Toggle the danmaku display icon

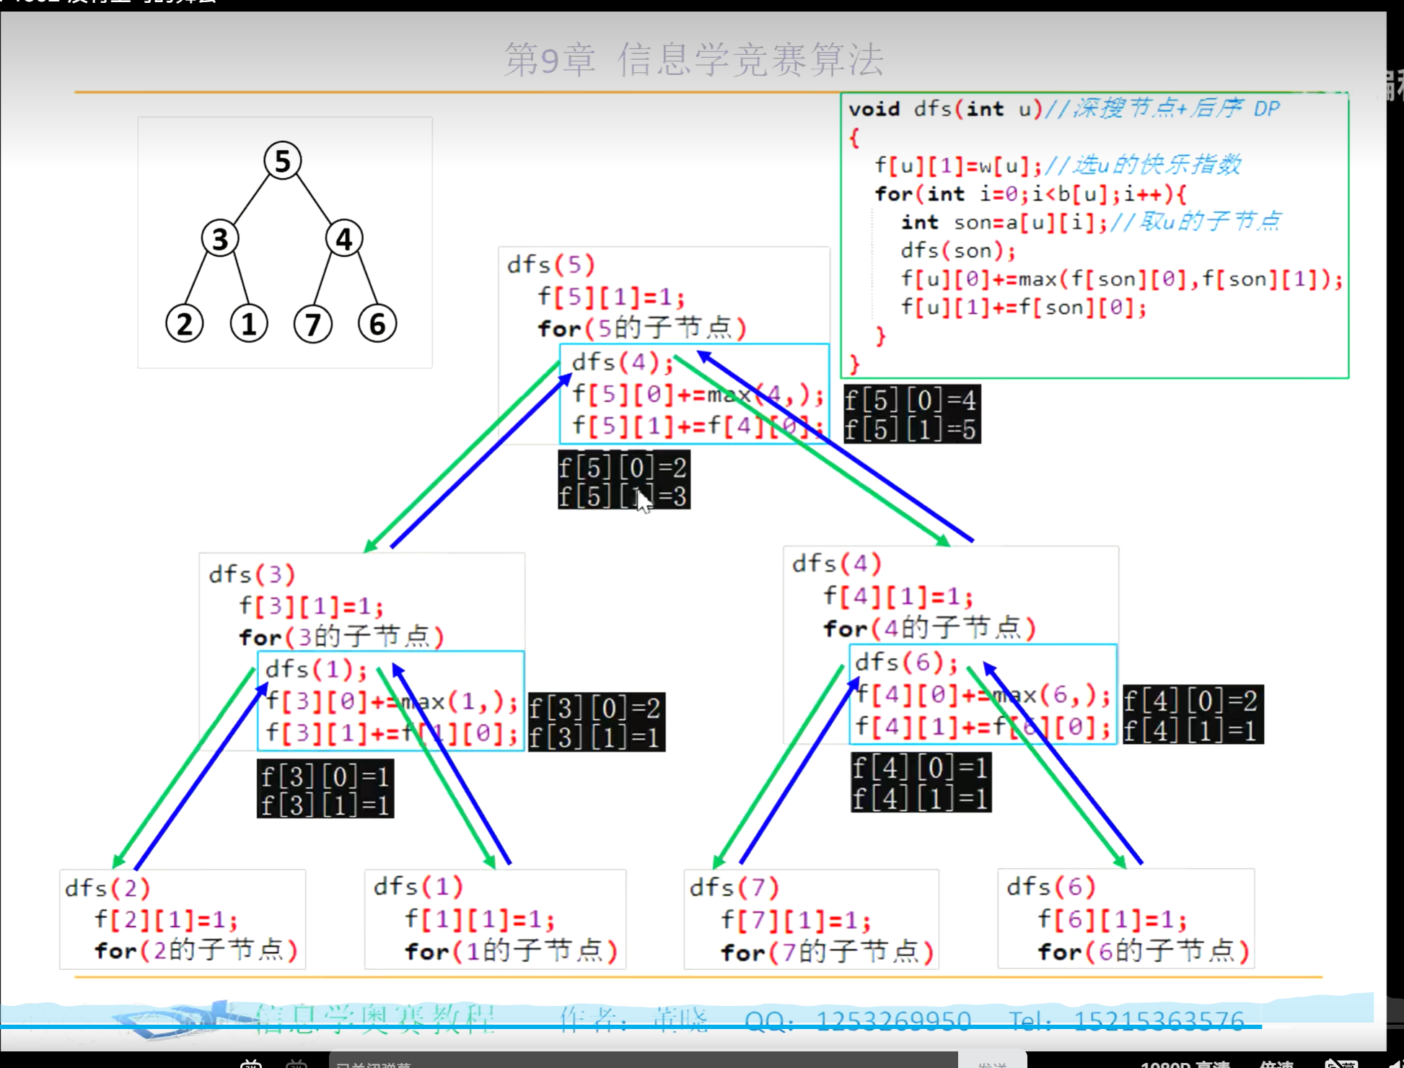click(251, 1064)
